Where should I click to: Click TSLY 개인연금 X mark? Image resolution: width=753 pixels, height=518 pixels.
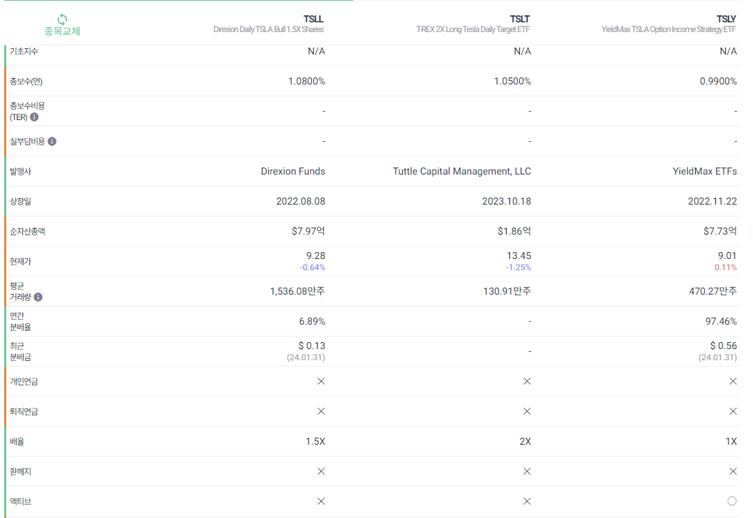point(733,381)
